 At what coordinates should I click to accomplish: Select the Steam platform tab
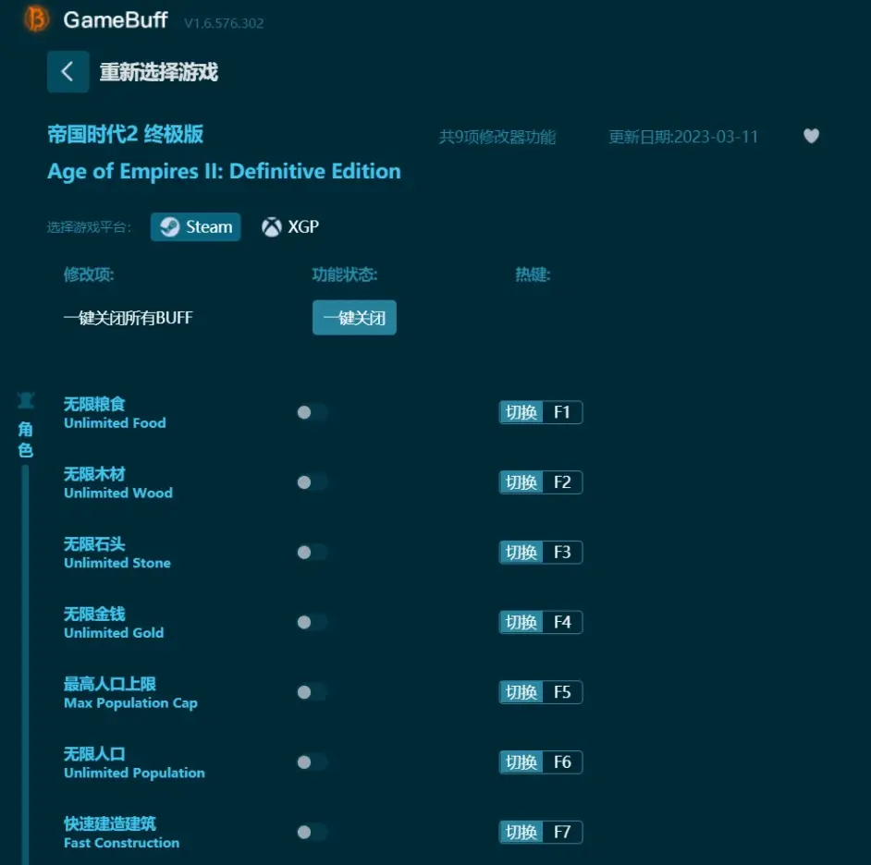coord(195,226)
